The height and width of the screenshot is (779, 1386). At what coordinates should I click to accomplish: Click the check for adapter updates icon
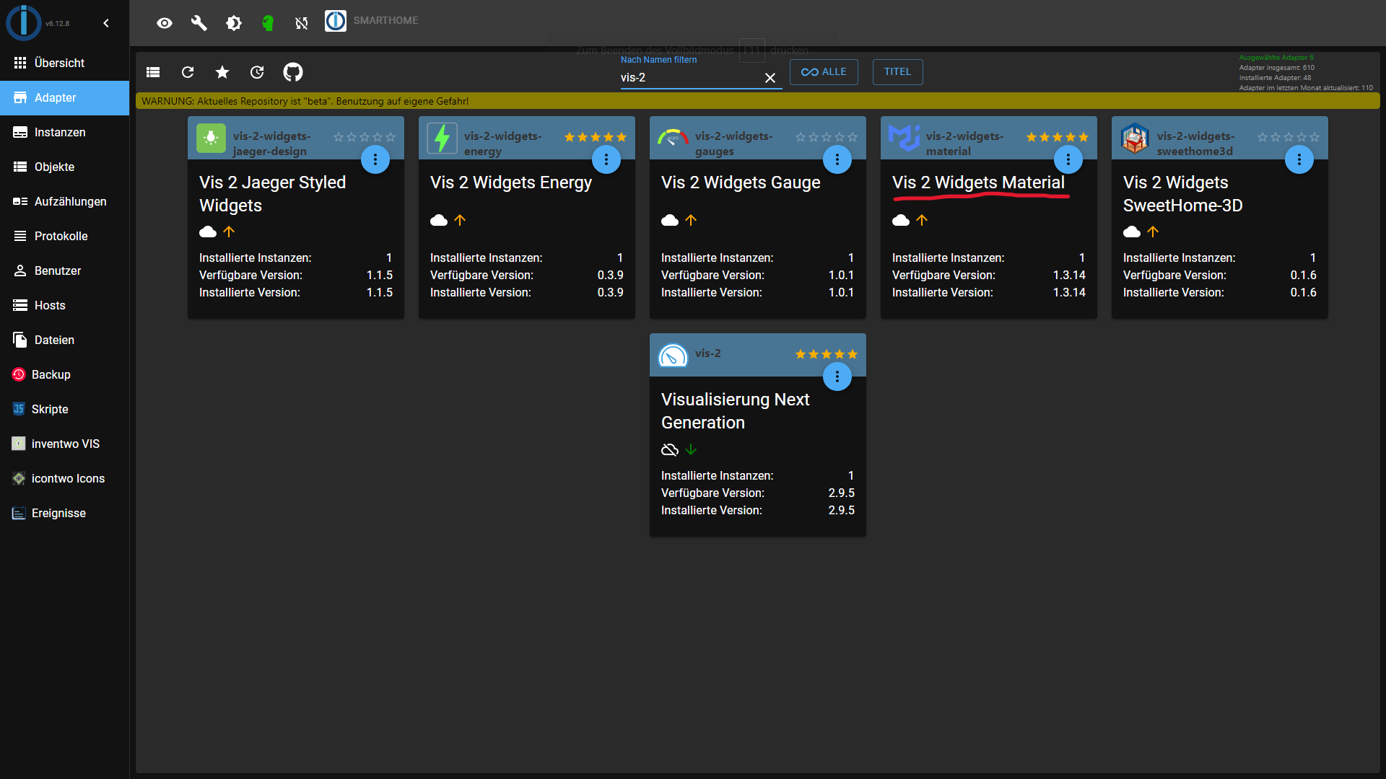pos(257,72)
